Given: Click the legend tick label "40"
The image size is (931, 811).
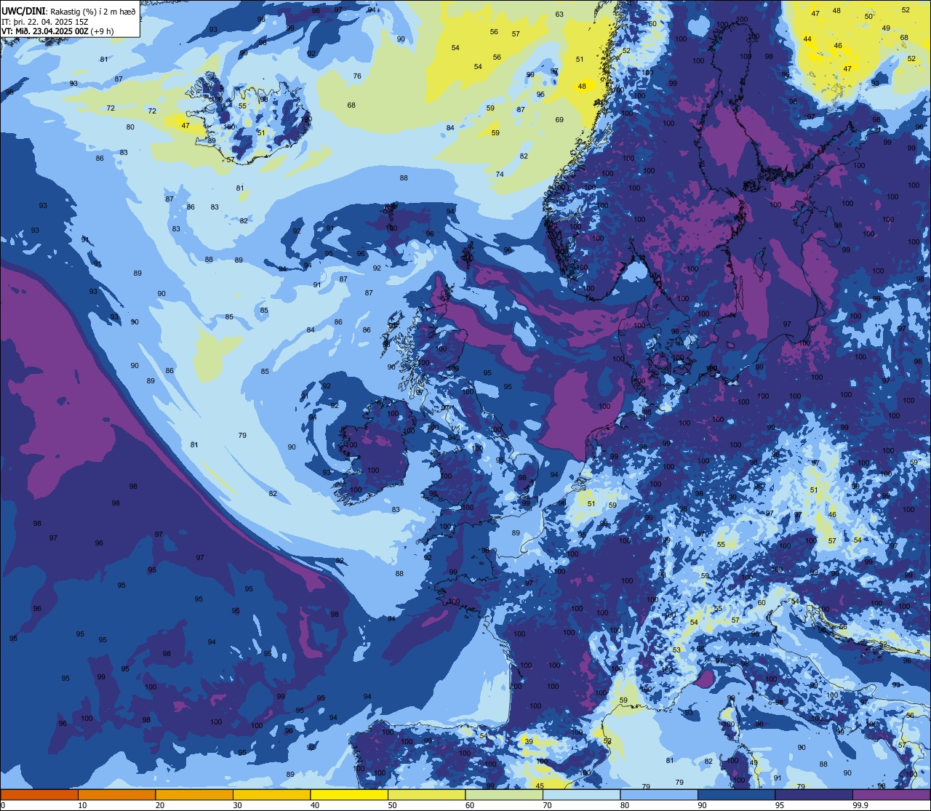Looking at the screenshot, I should (315, 805).
